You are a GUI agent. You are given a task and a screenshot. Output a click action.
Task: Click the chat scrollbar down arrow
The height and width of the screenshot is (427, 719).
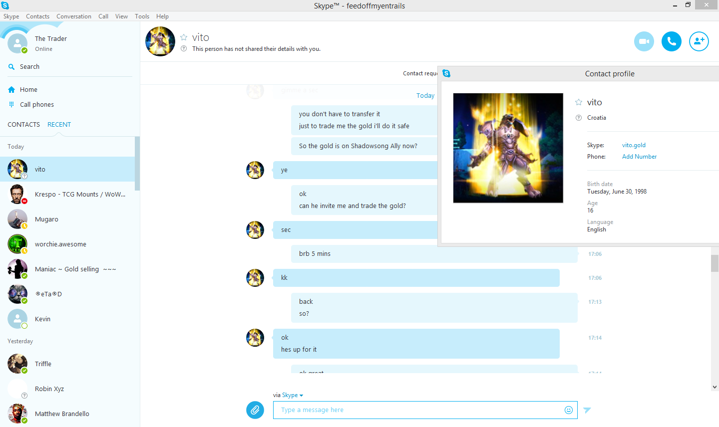coord(715,387)
